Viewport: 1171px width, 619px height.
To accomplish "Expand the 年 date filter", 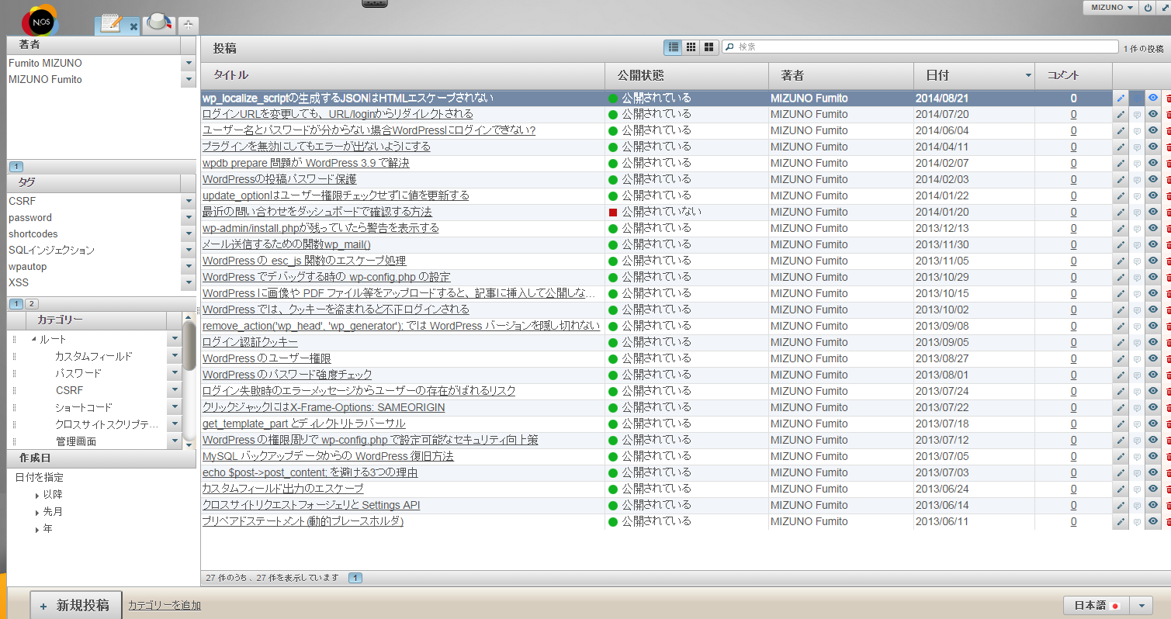I will [x=36, y=530].
